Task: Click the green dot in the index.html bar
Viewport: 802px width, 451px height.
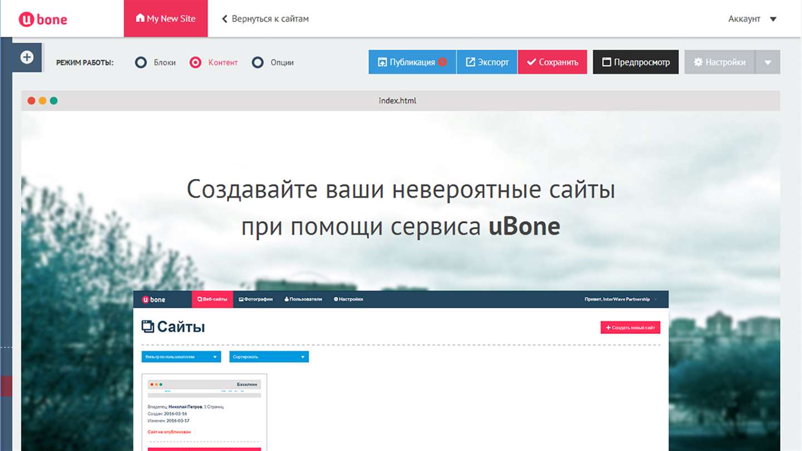Action: point(53,101)
